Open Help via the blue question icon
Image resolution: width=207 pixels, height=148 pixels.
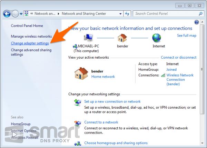click(x=196, y=22)
